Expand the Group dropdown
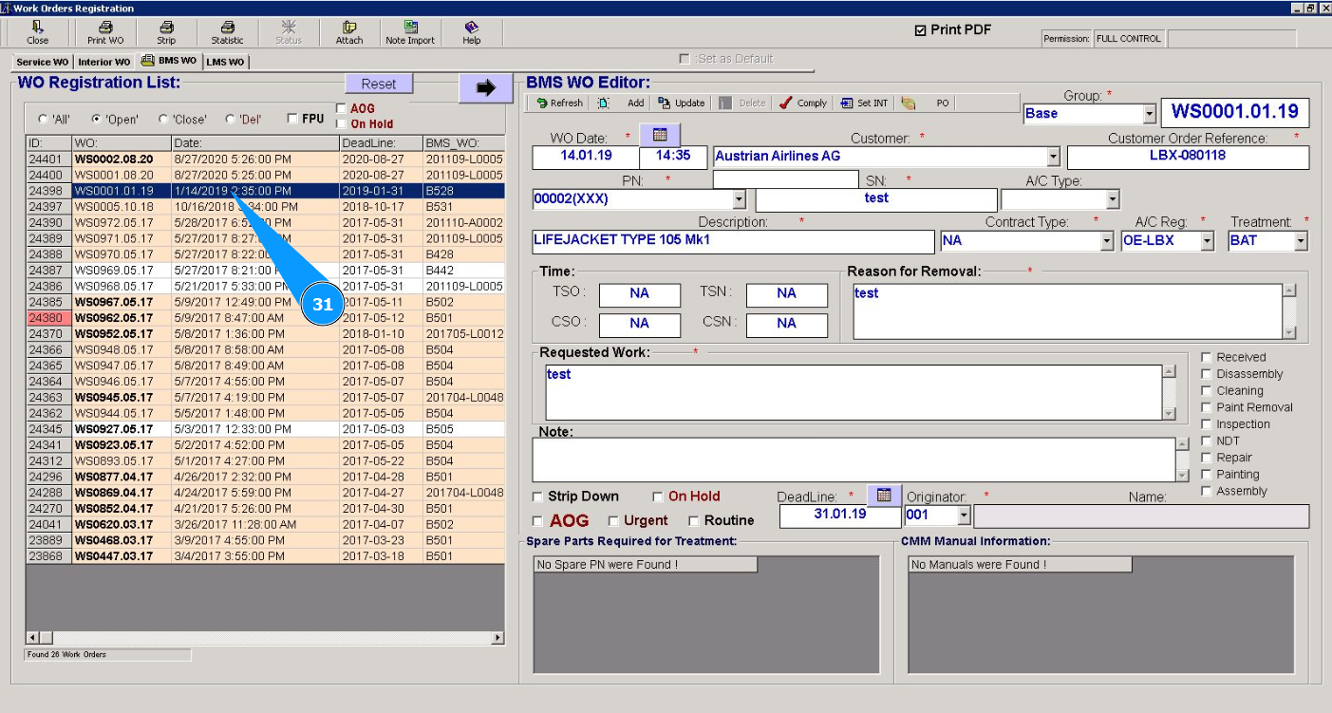Viewport: 1332px width, 713px height. pos(1149,114)
